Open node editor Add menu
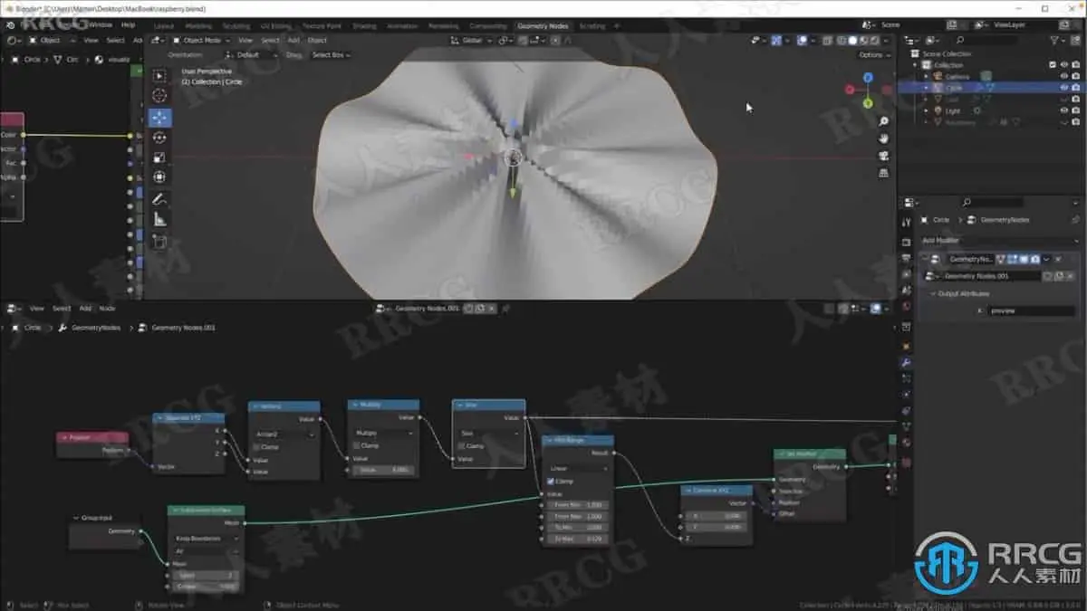Screen dimensions: 1087x611 click(84, 309)
